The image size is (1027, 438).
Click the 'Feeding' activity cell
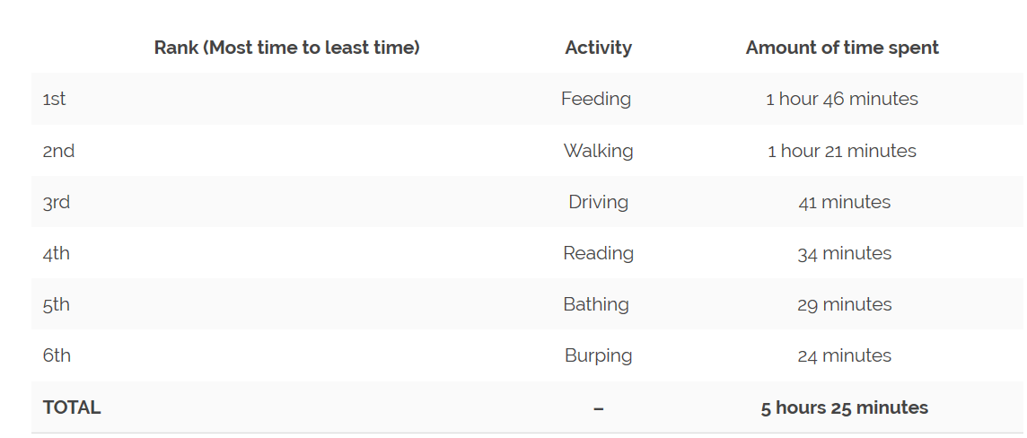tap(596, 99)
